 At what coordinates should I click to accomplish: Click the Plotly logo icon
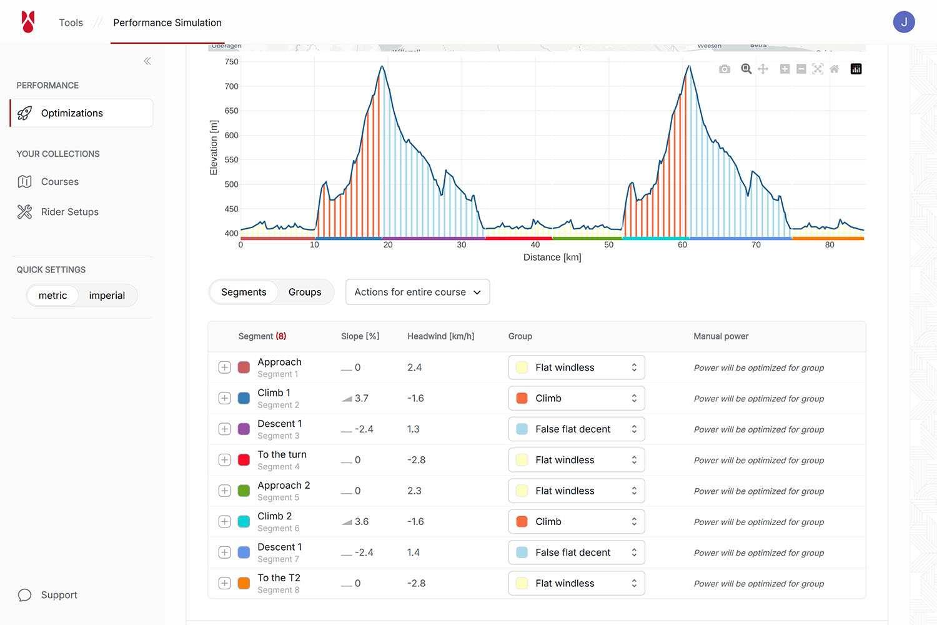(x=856, y=69)
